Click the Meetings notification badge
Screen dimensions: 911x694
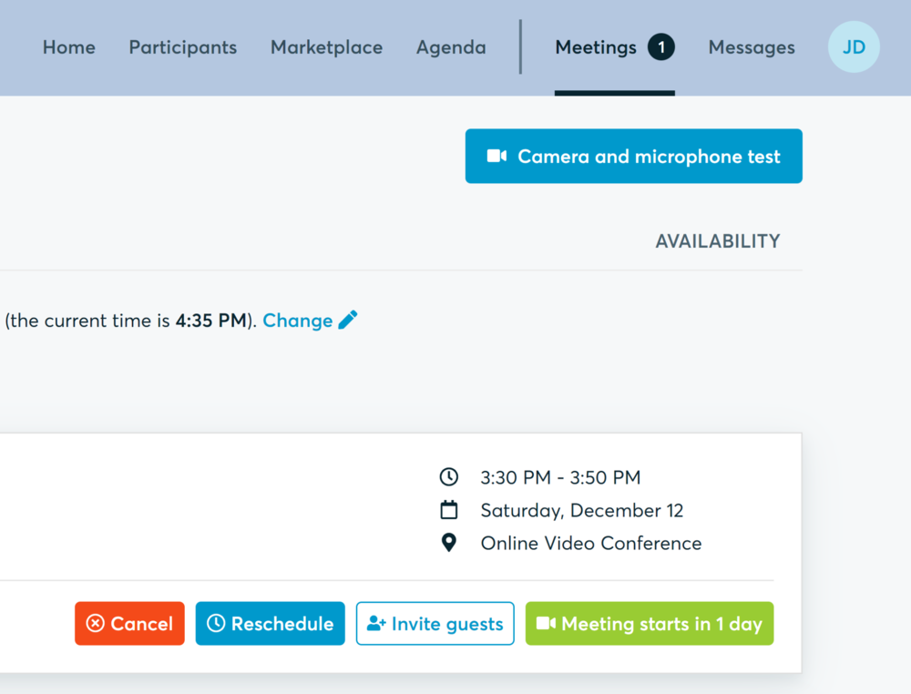click(661, 47)
